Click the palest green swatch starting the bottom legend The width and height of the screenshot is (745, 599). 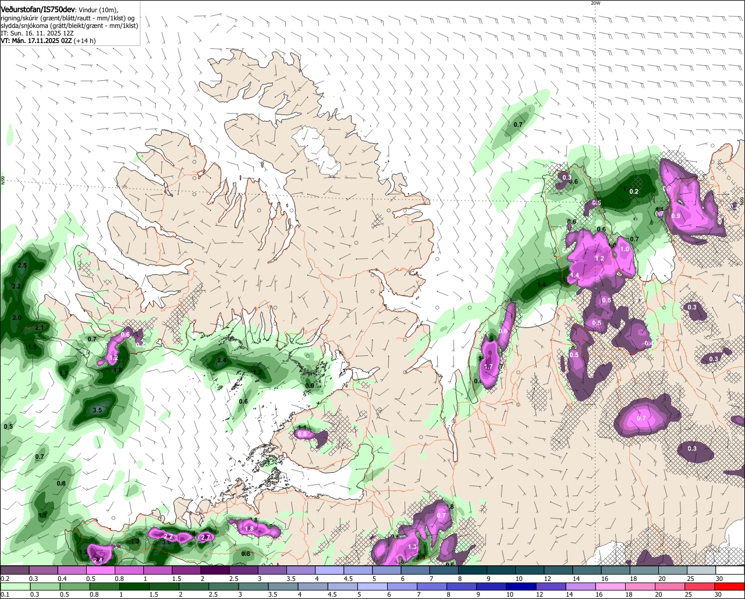pos(14,586)
